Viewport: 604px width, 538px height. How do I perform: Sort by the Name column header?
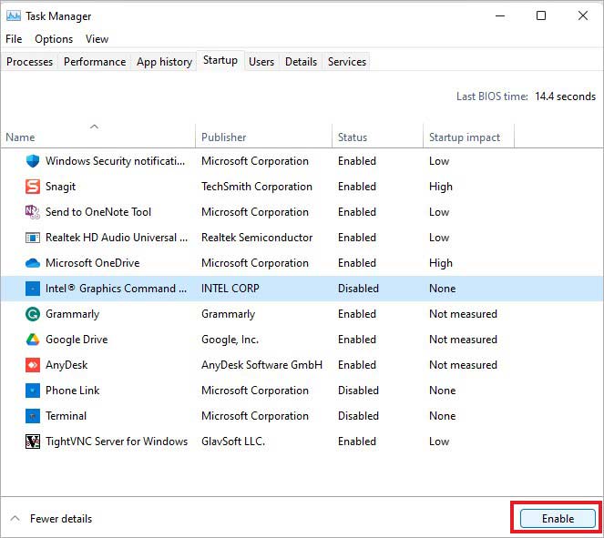[x=97, y=137]
